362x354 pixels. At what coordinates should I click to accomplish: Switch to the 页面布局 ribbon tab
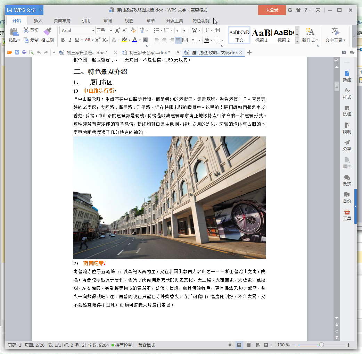click(62, 20)
